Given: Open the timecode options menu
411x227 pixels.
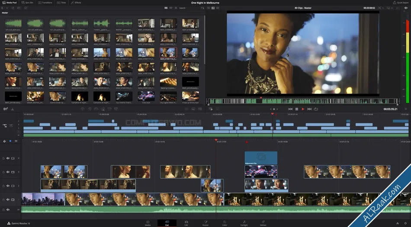Looking at the screenshot, I should click(x=406, y=109).
